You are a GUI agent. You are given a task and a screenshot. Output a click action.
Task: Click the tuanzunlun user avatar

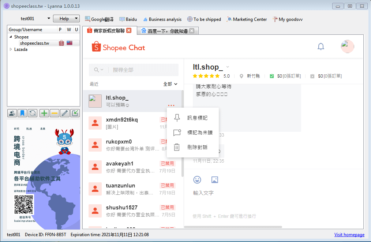click(x=95, y=189)
